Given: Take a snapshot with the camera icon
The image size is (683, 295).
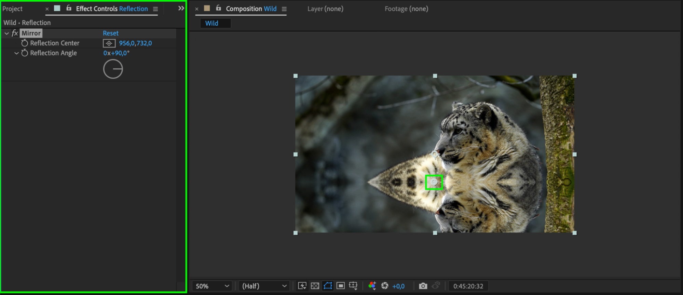Looking at the screenshot, I should point(423,286).
